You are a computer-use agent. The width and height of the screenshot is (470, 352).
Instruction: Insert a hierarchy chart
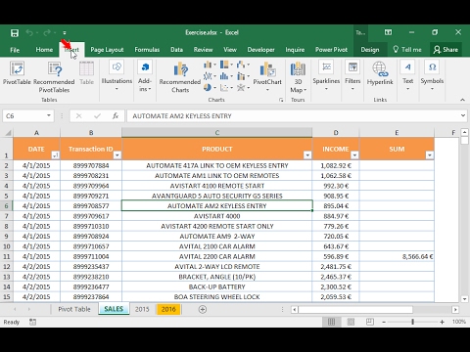point(226,65)
